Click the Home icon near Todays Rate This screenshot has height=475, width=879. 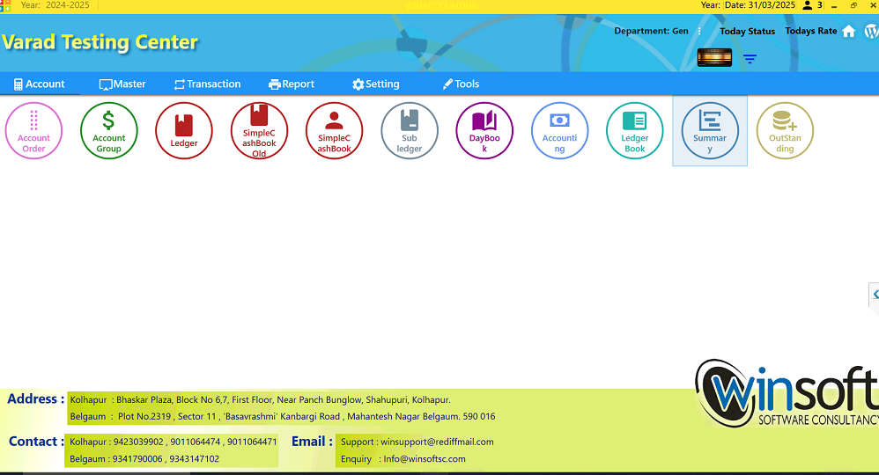tap(849, 31)
